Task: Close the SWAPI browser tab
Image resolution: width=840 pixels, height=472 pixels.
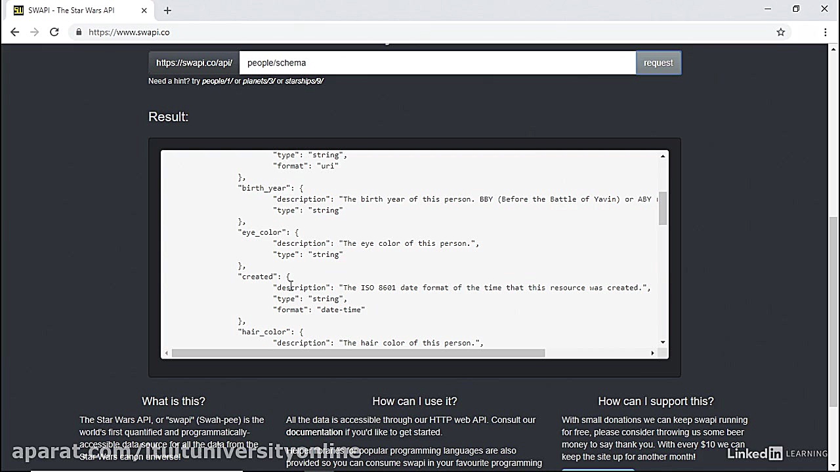Action: click(x=144, y=10)
